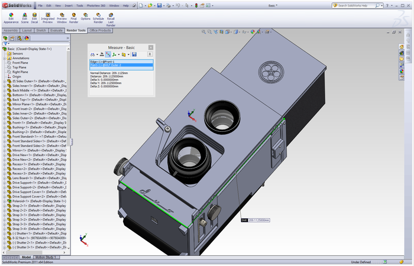The height and width of the screenshot is (266, 414).
Task: Open the Edit Appearance tool
Action: pos(11,18)
